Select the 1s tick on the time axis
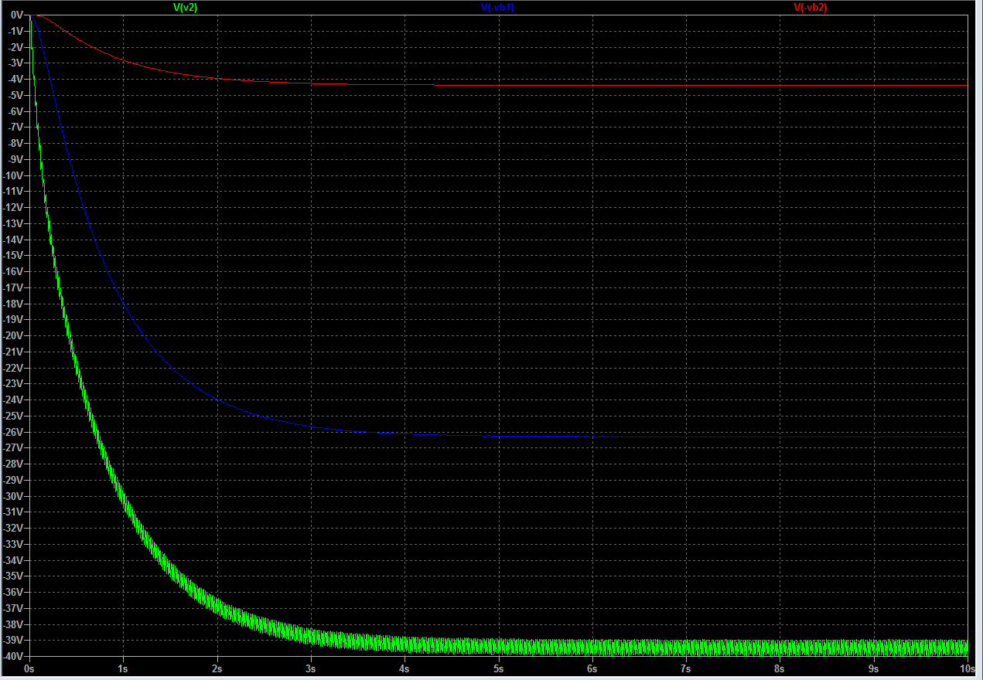Viewport: 983px width, 680px height. tap(123, 668)
